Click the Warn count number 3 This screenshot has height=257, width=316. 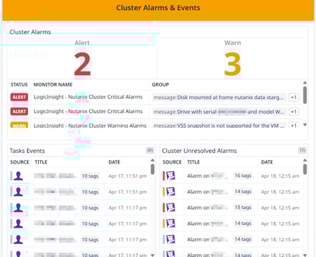click(x=232, y=64)
